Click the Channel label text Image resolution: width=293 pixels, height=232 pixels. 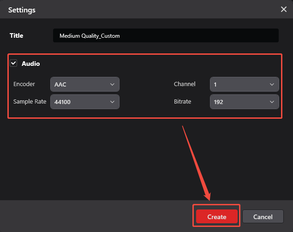tap(185, 84)
